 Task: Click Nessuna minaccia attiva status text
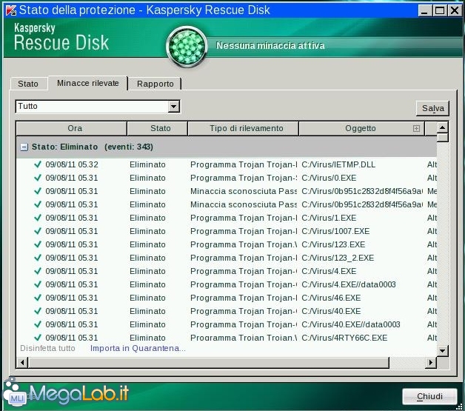pos(270,46)
